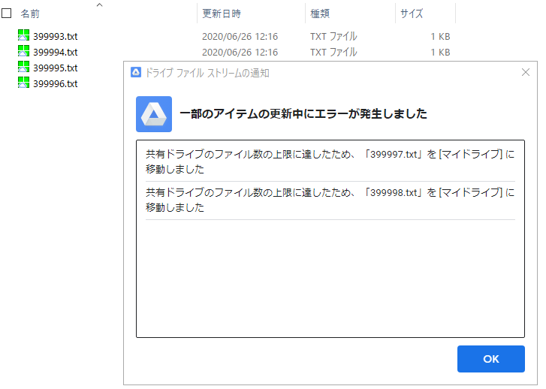The width and height of the screenshot is (546, 389).
Task: Tick the select-all checkbox beside 名前
Action: click(7, 14)
